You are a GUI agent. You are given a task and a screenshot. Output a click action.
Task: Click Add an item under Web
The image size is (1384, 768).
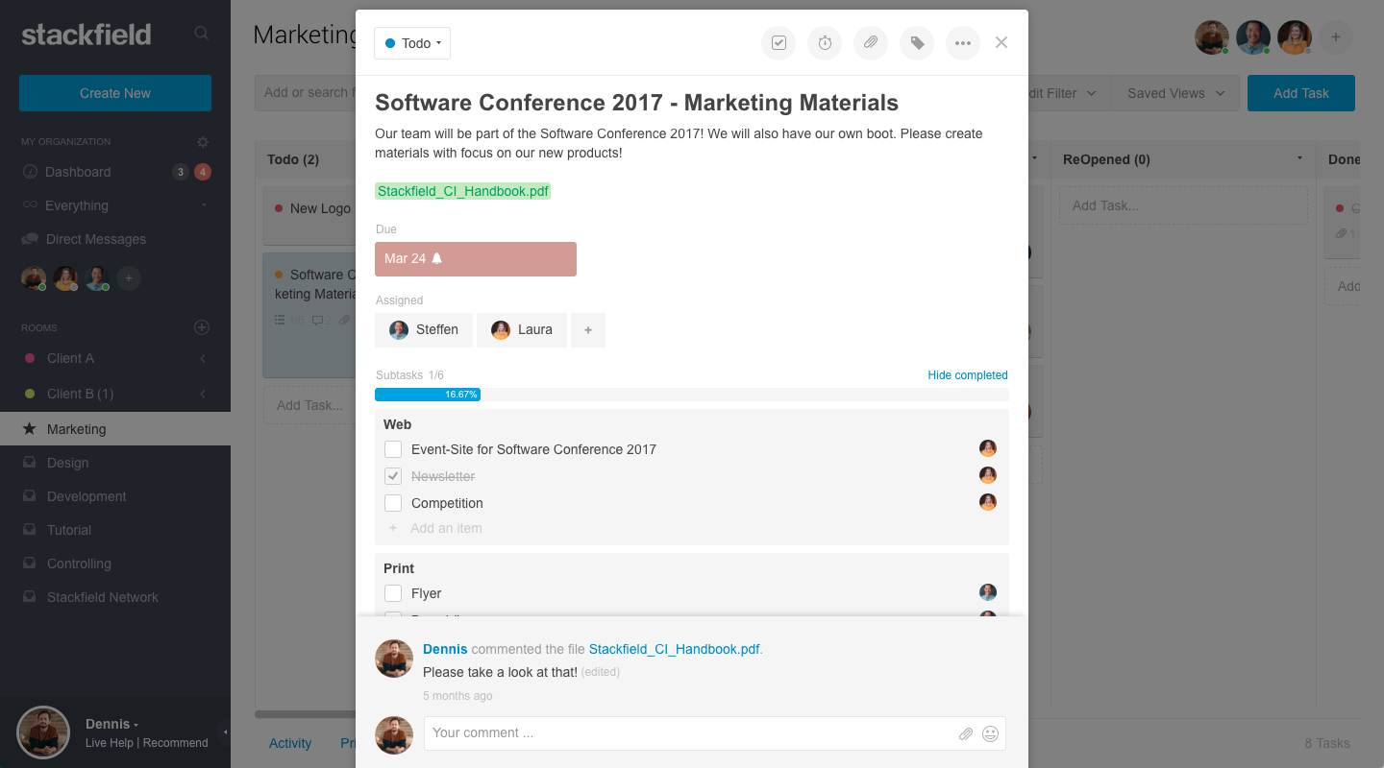point(446,528)
